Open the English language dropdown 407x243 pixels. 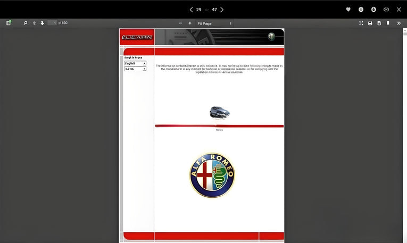135,63
